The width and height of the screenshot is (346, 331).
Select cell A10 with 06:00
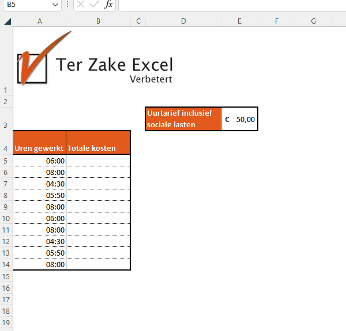39,218
